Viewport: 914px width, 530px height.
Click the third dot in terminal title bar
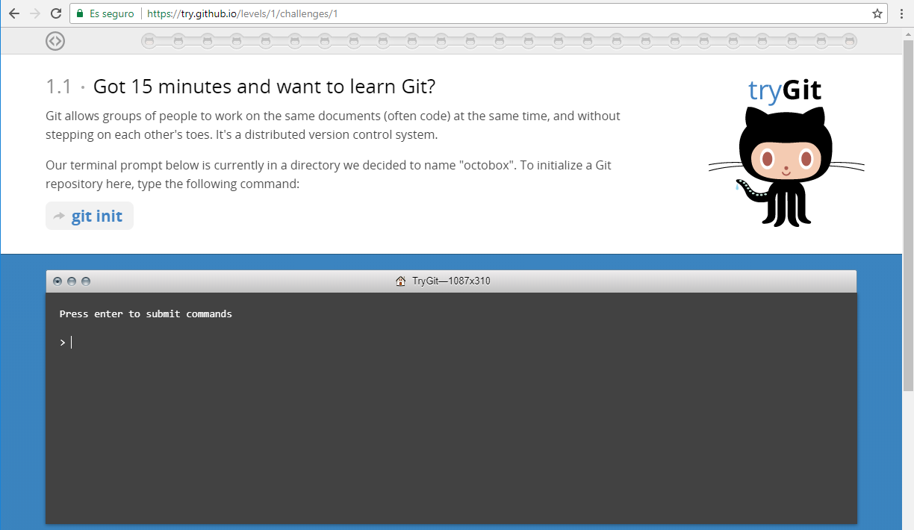tap(86, 281)
